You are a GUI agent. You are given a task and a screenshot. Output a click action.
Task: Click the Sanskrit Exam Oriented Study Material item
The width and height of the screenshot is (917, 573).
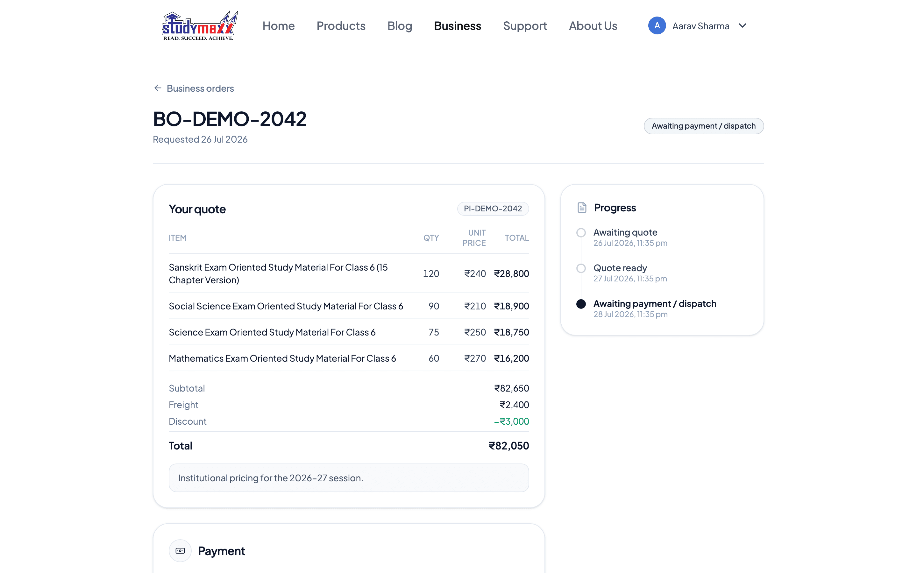(279, 274)
